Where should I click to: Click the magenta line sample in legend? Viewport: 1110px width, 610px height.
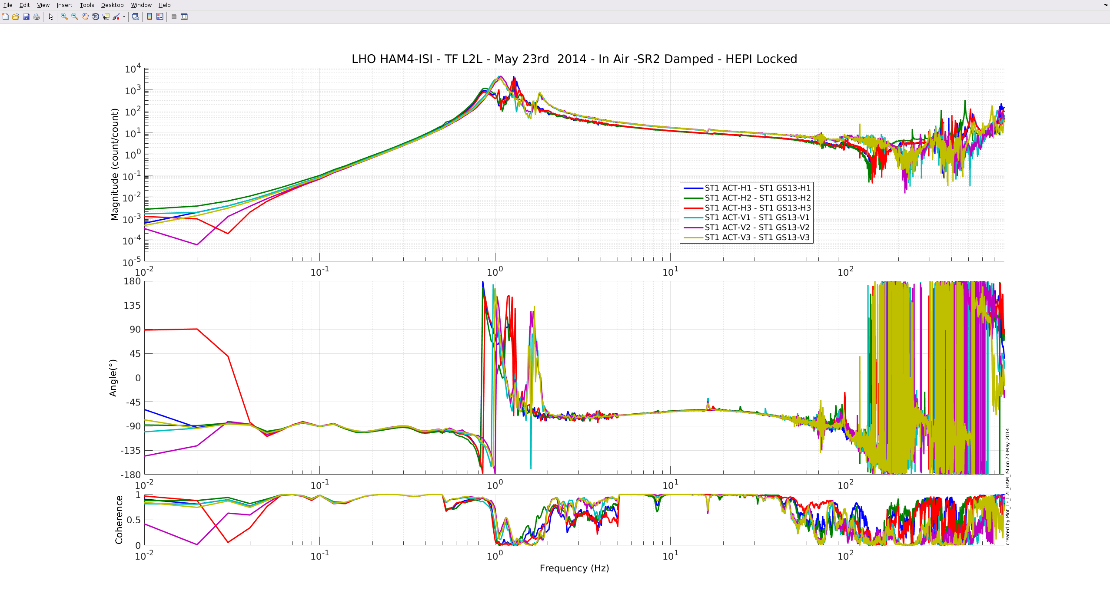(x=693, y=228)
